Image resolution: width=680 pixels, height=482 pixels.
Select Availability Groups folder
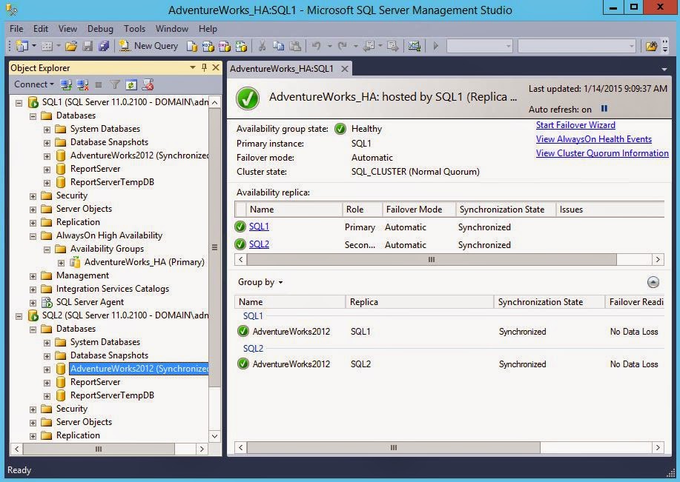(107, 249)
